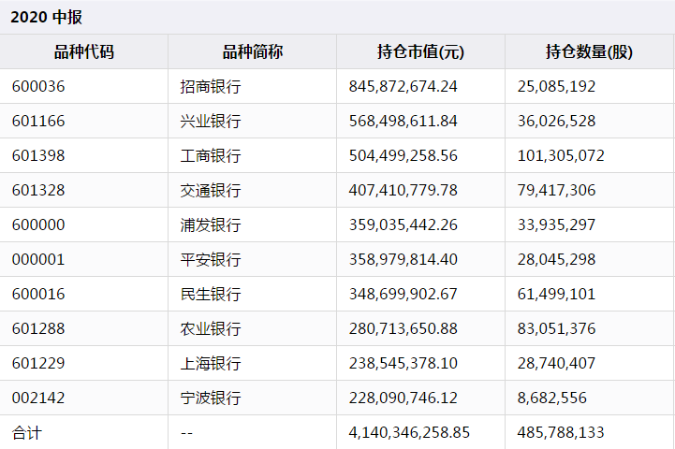Click stock code 600000
The width and height of the screenshot is (675, 449).
click(x=38, y=224)
